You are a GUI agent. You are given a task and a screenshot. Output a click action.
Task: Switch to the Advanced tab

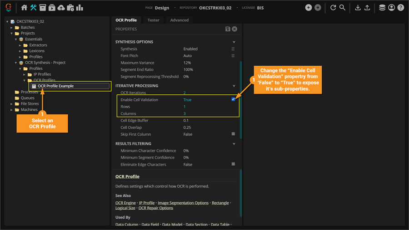tap(180, 20)
